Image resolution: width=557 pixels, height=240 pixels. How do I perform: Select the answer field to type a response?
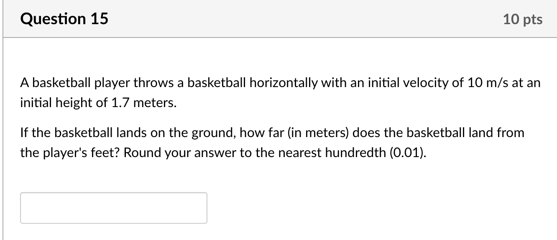pos(113,207)
